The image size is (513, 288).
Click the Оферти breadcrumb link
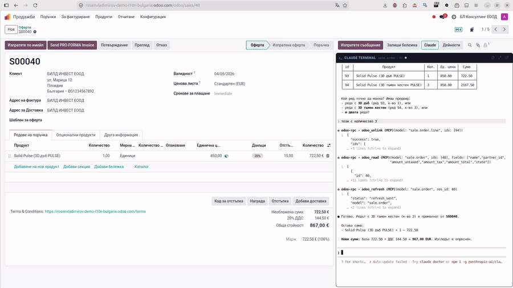click(x=25, y=27)
